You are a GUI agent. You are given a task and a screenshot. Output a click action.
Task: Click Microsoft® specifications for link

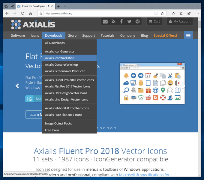coord(144,175)
